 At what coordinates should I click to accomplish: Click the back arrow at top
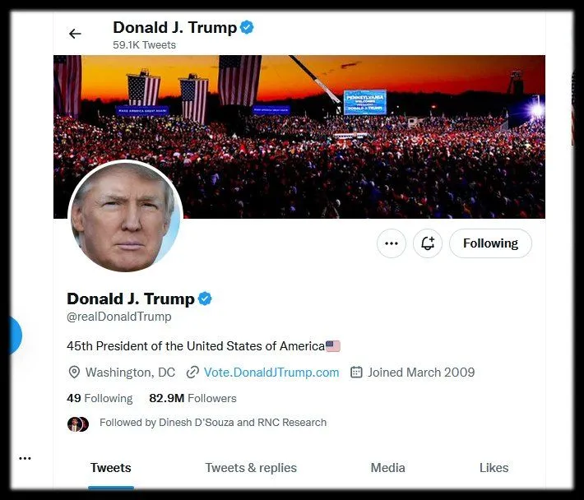coord(75,34)
